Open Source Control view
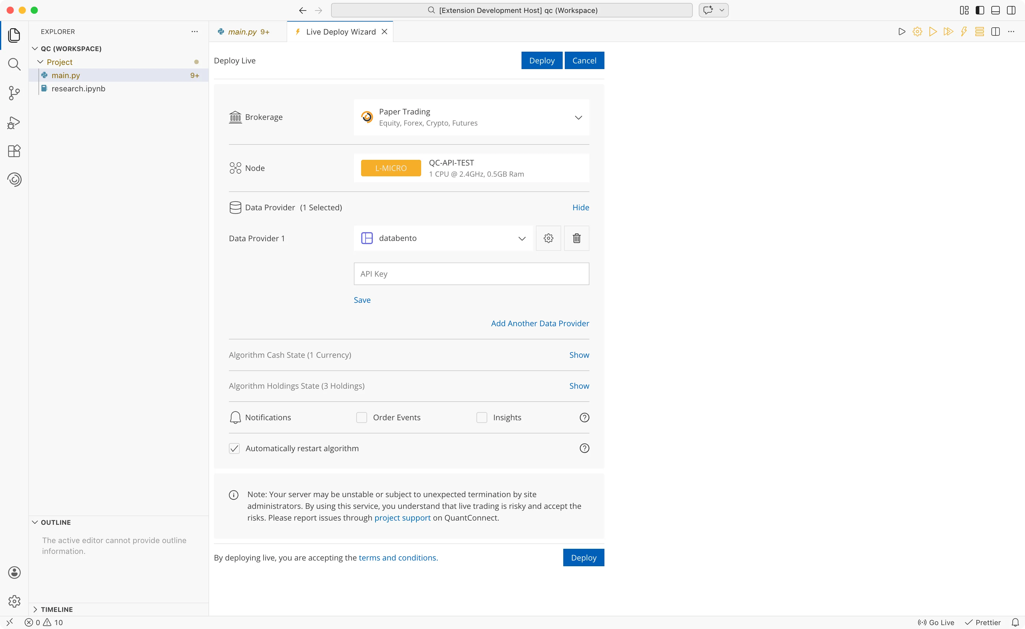1025x629 pixels. pos(14,93)
